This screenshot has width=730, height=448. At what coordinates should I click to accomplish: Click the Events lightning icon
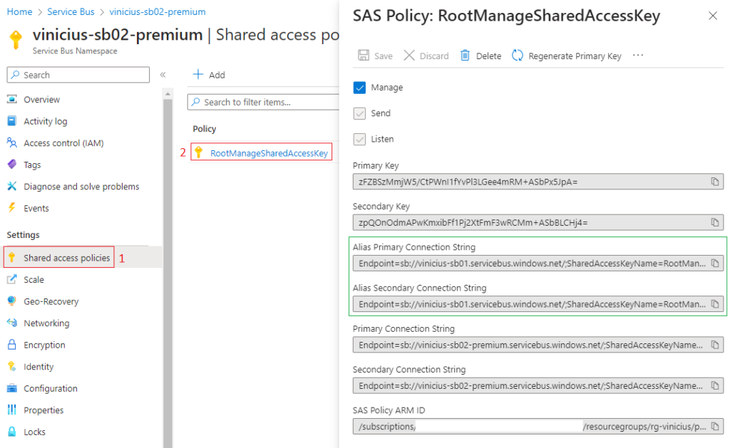click(12, 207)
